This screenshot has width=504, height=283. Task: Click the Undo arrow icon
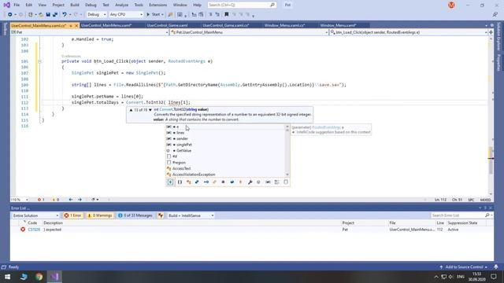[x=65, y=14]
